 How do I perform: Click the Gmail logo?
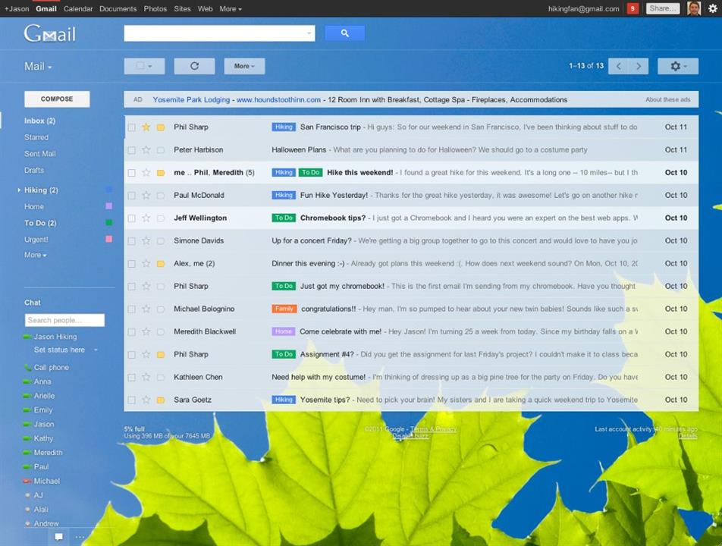(x=50, y=33)
